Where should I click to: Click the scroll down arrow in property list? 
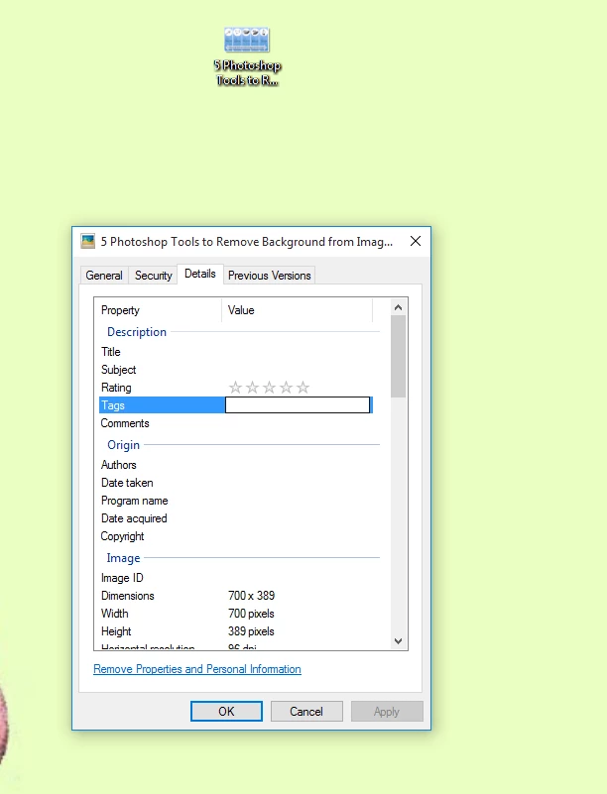[x=399, y=641]
